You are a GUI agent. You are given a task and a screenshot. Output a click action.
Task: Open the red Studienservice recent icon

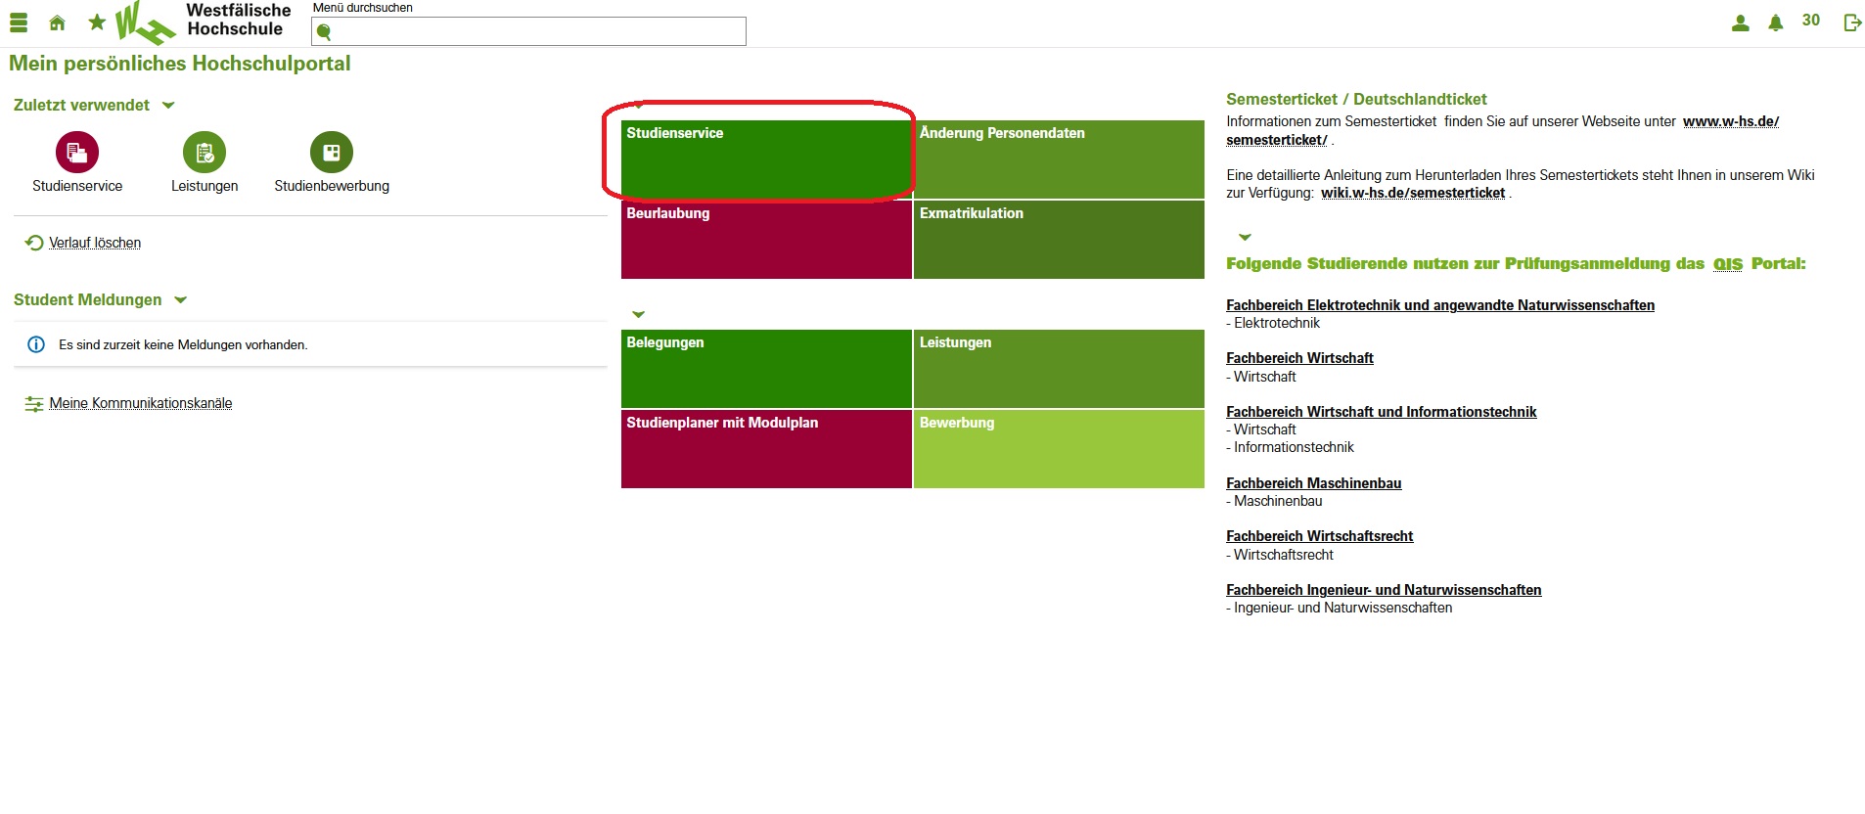[x=77, y=153]
